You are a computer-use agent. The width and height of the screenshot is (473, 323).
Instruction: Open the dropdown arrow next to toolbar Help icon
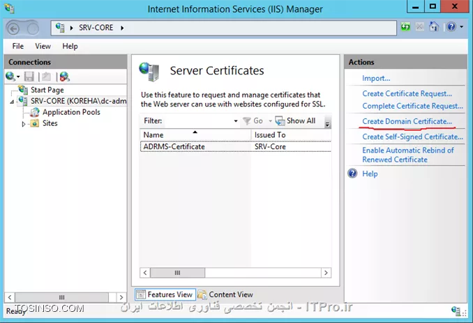[x=462, y=26]
